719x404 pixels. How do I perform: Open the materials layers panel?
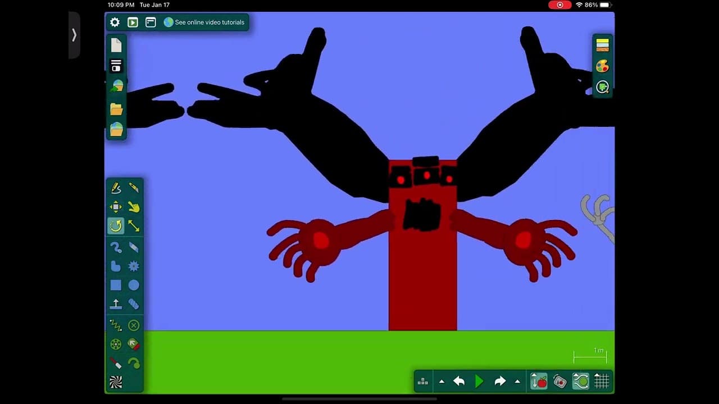click(602, 45)
